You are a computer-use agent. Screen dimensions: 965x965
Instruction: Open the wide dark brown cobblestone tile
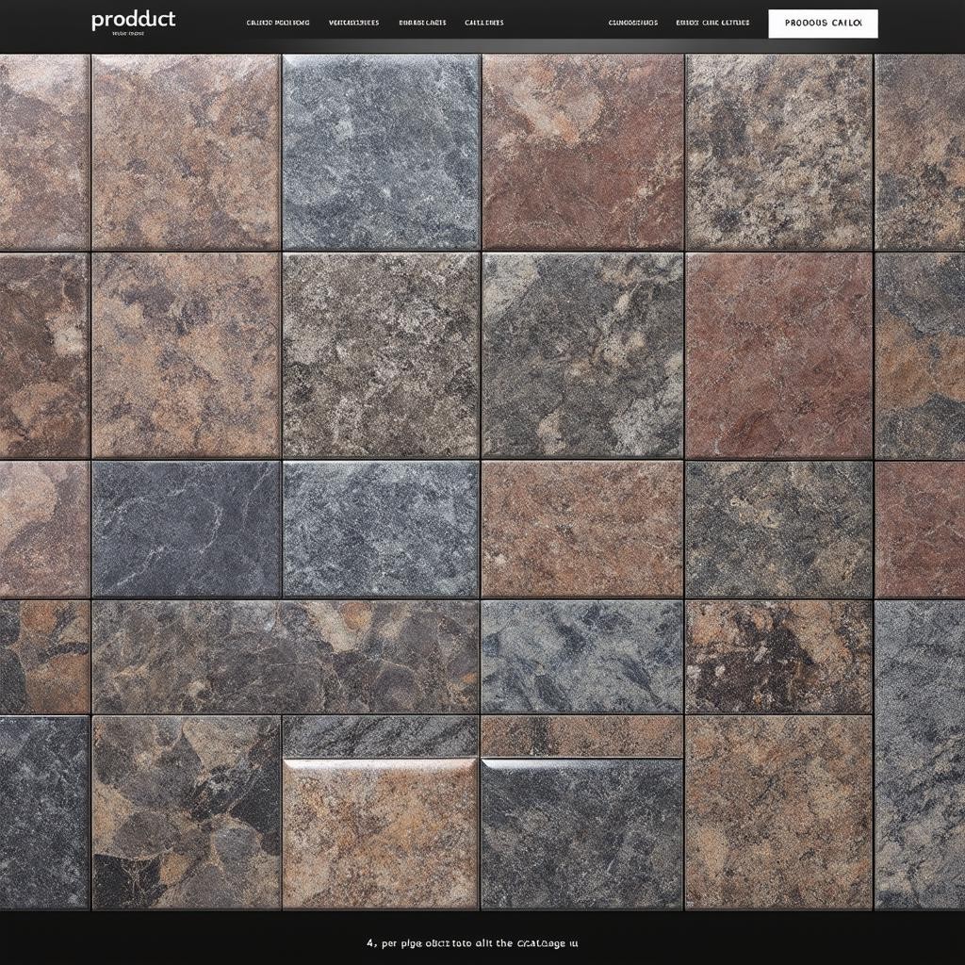[285, 657]
